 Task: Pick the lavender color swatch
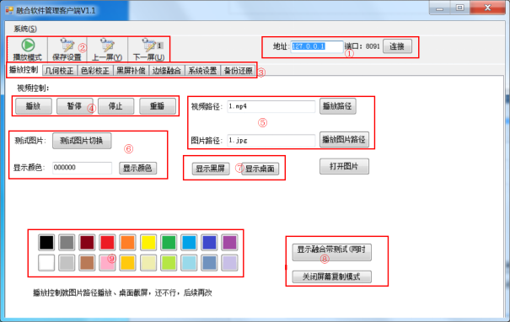pos(229,263)
